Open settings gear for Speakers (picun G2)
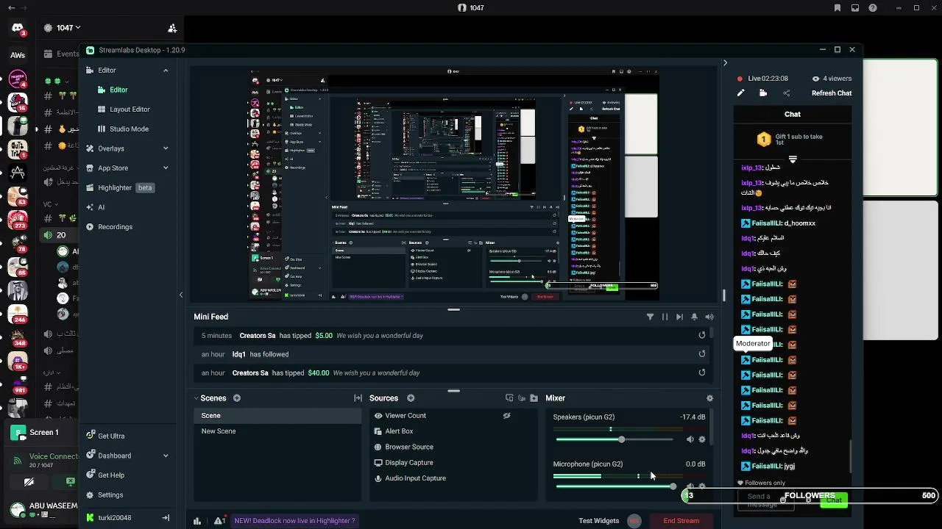 tap(702, 439)
